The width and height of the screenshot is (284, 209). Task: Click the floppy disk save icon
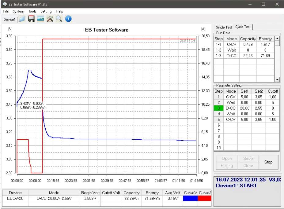click(x=31, y=19)
